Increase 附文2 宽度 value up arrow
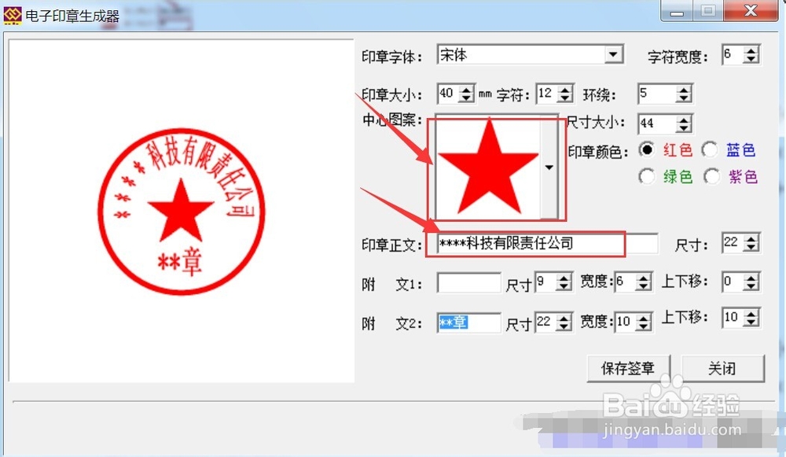The width and height of the screenshot is (786, 457). pyautogui.click(x=643, y=318)
